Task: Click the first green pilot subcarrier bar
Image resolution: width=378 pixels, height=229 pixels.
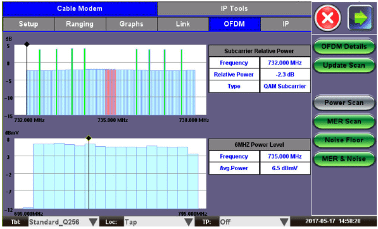Action: click(x=39, y=82)
